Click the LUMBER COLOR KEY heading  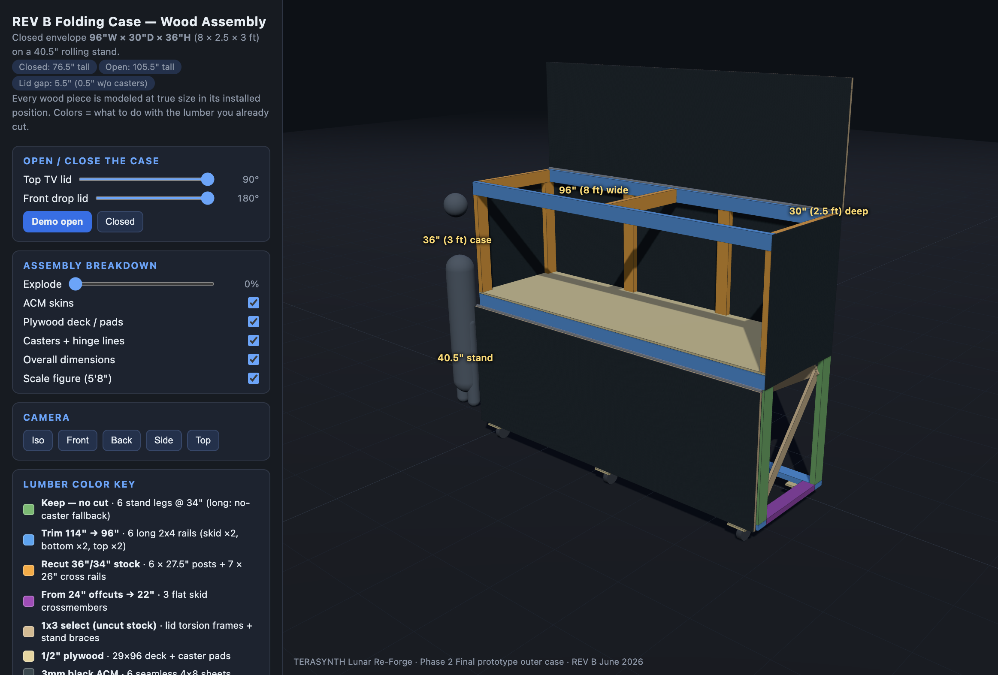79,485
